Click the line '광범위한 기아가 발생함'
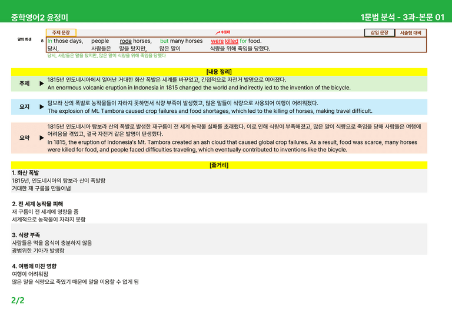The width and height of the screenshot is (452, 319). [38, 250]
